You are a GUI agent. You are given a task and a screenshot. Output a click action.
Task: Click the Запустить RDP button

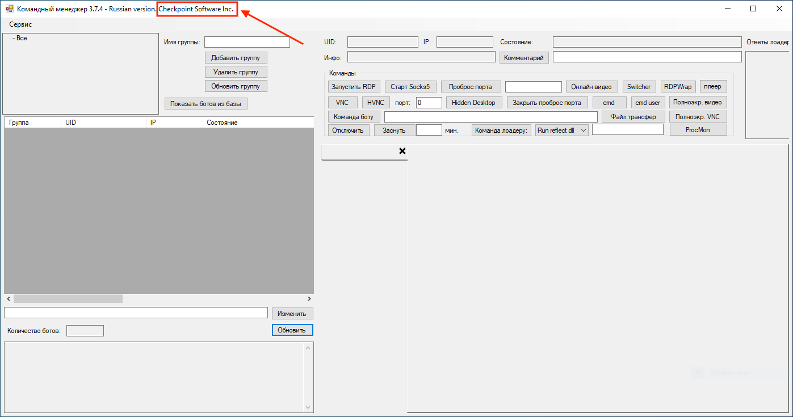pos(354,87)
